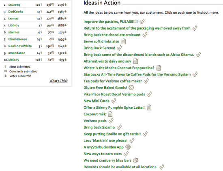Click gear icon next to cranberry bliss bars

coord(136,160)
